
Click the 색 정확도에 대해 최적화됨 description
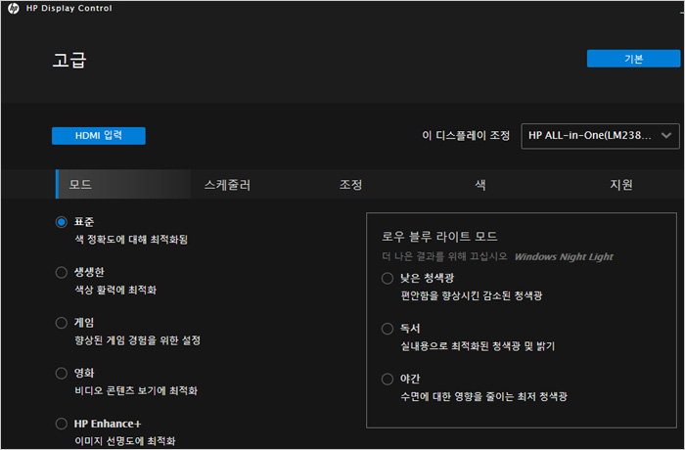[131, 240]
